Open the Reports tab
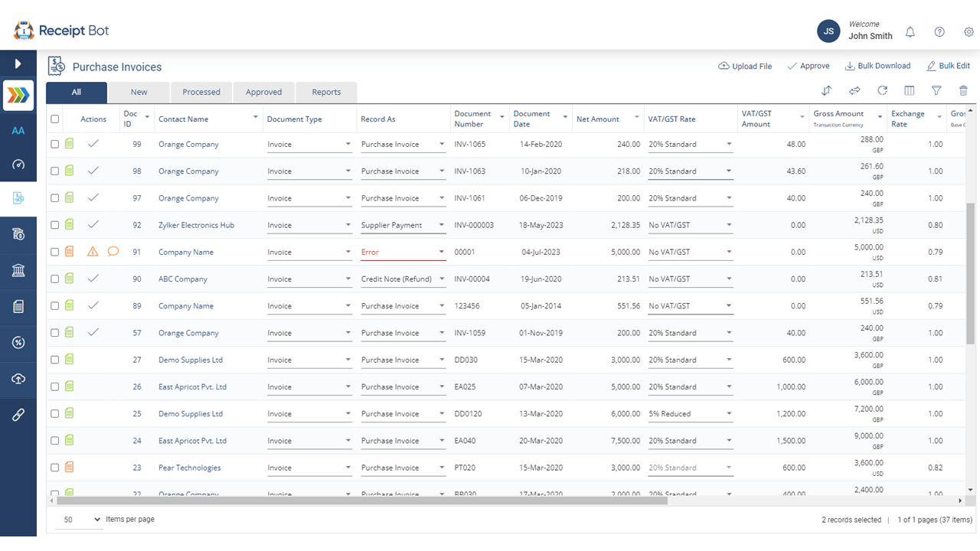Image resolution: width=980 pixels, height=551 pixels. coord(326,93)
